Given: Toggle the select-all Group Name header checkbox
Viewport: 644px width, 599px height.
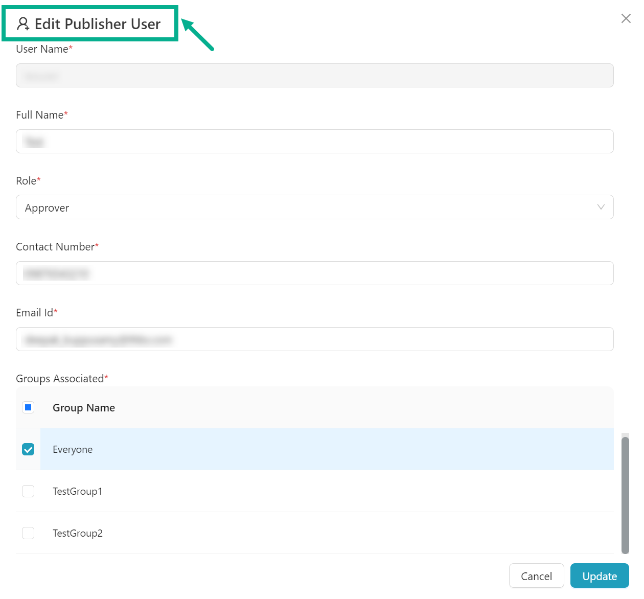Looking at the screenshot, I should click(x=28, y=408).
